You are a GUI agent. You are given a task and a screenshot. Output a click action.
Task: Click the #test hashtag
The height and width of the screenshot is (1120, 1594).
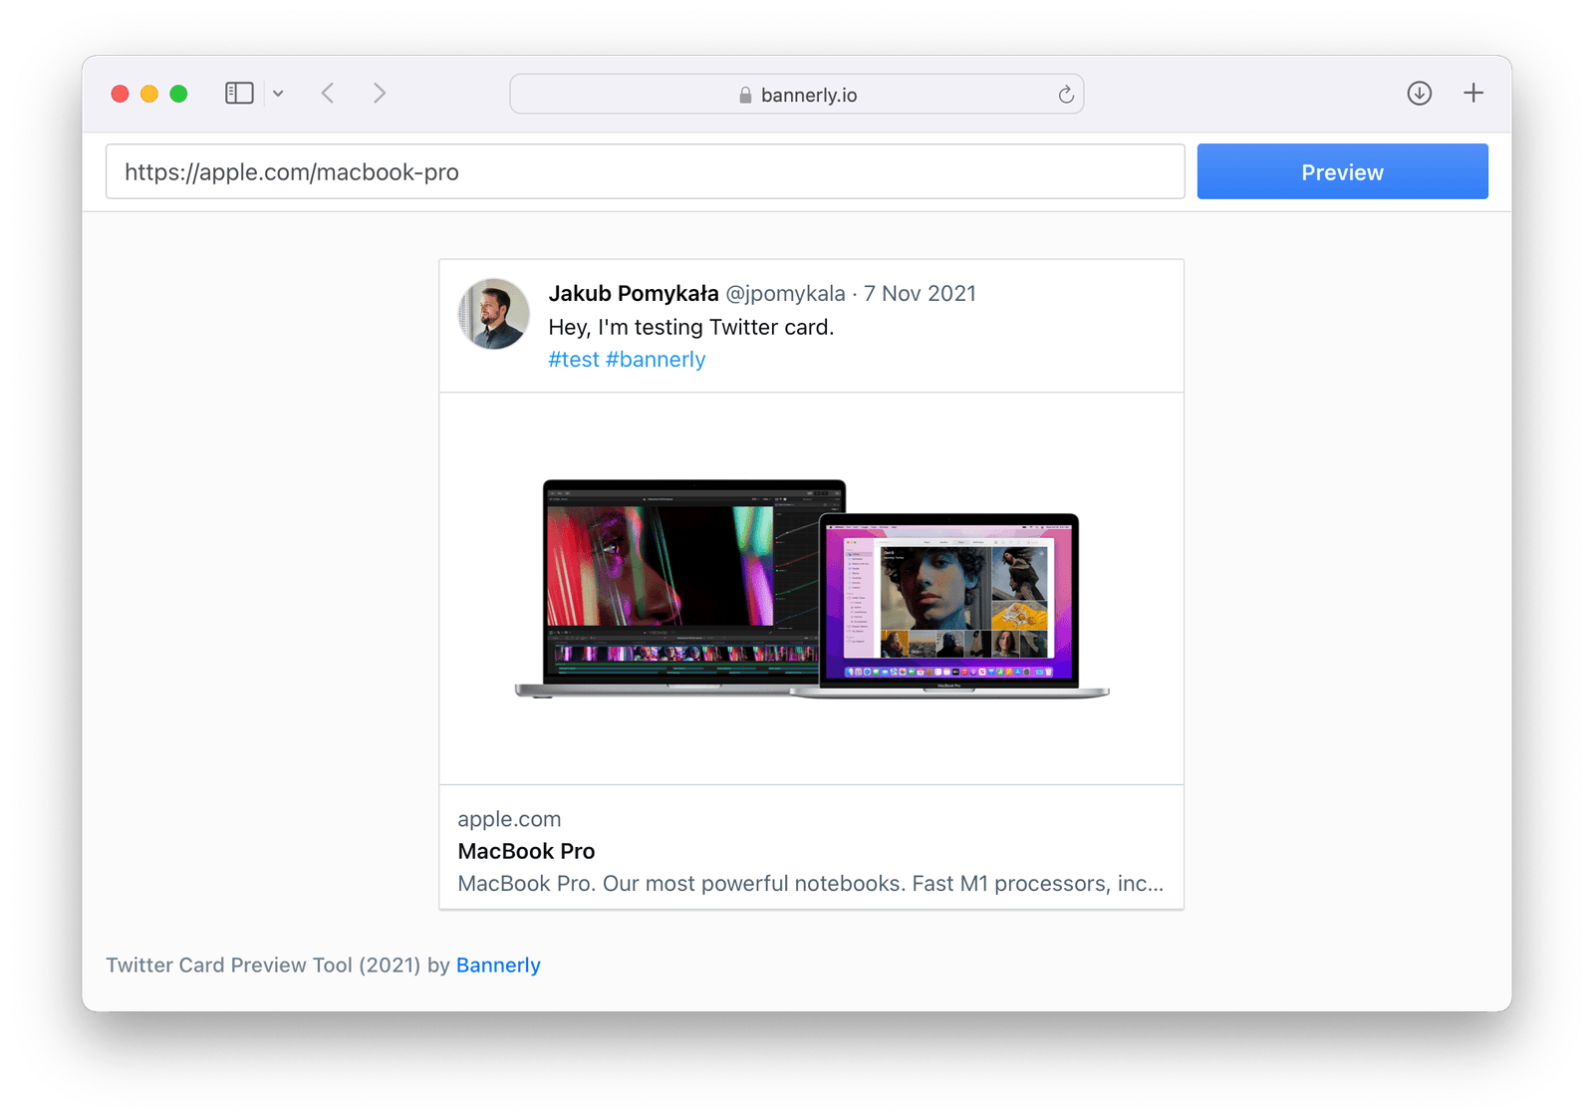tap(574, 359)
